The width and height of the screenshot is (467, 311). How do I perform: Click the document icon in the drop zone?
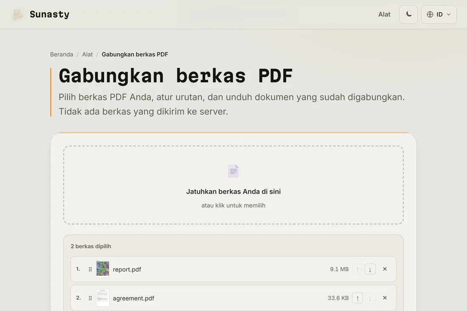[233, 171]
